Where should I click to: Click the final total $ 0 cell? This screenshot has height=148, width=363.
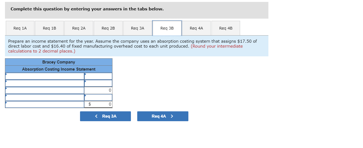coord(98,104)
